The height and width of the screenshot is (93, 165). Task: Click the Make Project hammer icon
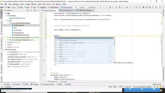pos(76,7)
